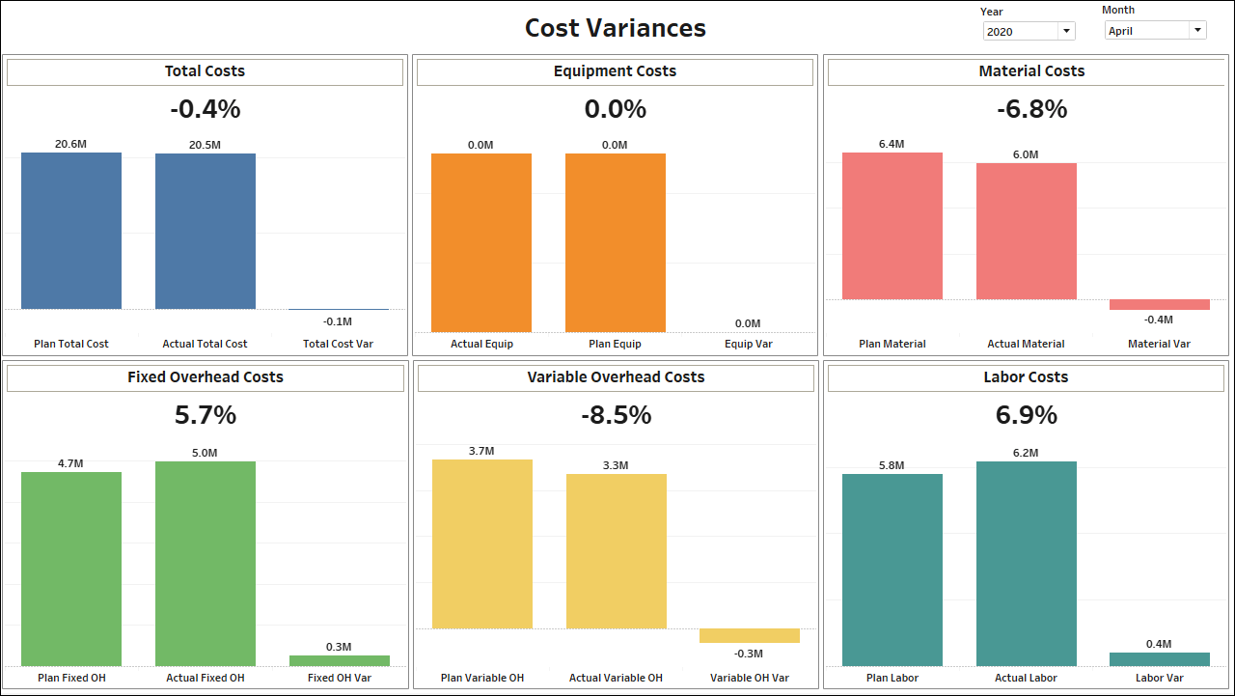Click the Fixed OH Var bar

[x=339, y=659]
